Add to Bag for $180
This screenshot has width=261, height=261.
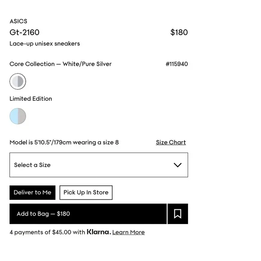88,214
